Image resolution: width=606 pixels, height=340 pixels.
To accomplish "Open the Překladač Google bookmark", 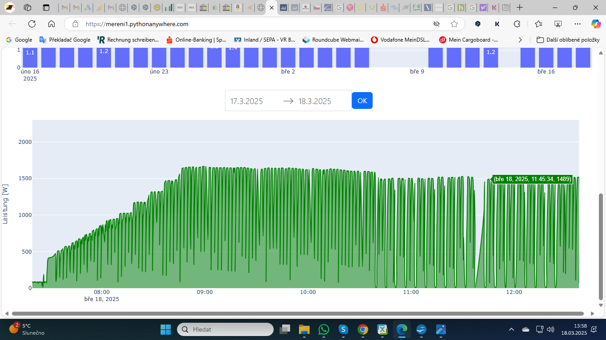I will 65,40.
